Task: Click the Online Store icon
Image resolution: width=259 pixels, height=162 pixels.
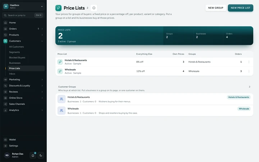Action: coord(5,98)
